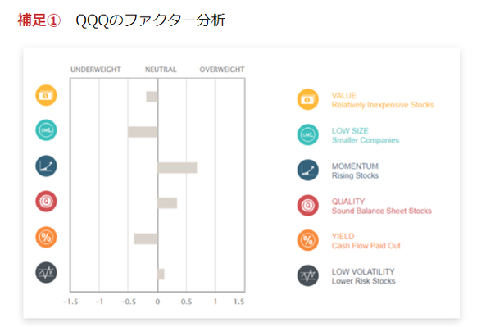Viewport: 486px width, 327px height.
Task: Select the Value icon in the legend
Action: point(308,99)
